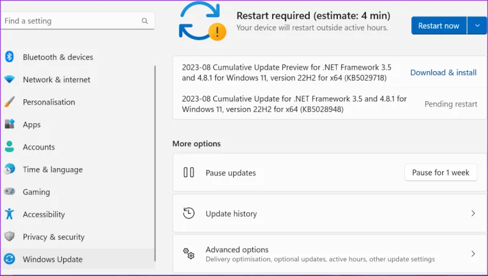Click the large restart required sync icon
Viewport: 488px width, 276px height.
coord(203,21)
